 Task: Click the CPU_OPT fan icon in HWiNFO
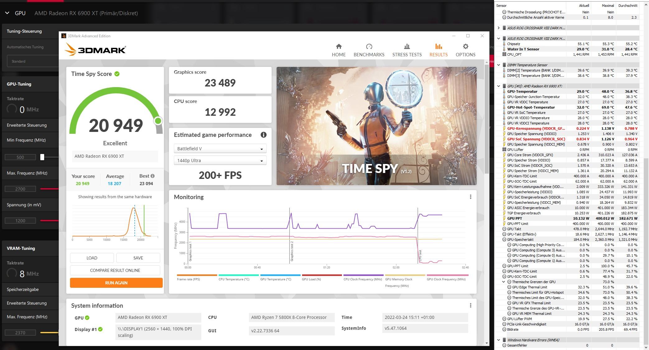click(x=504, y=54)
